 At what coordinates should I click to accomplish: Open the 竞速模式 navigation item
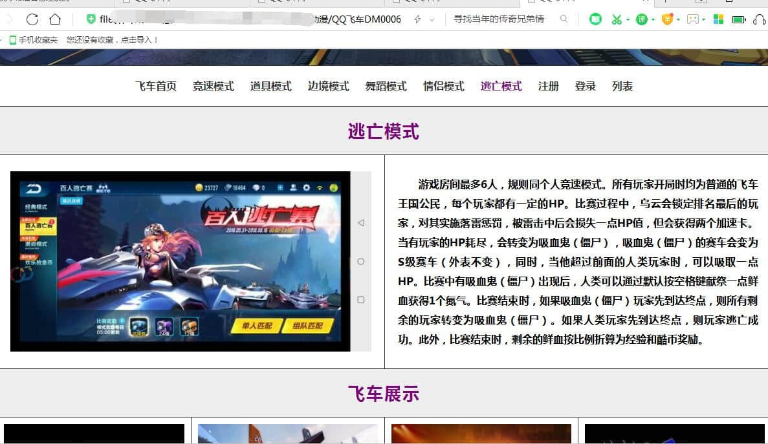213,86
